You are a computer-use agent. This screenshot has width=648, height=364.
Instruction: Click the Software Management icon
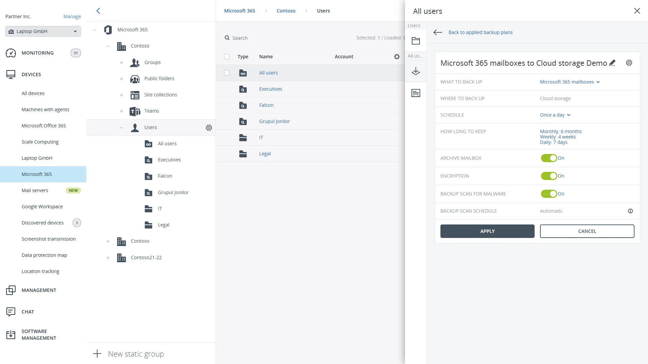coord(11,334)
